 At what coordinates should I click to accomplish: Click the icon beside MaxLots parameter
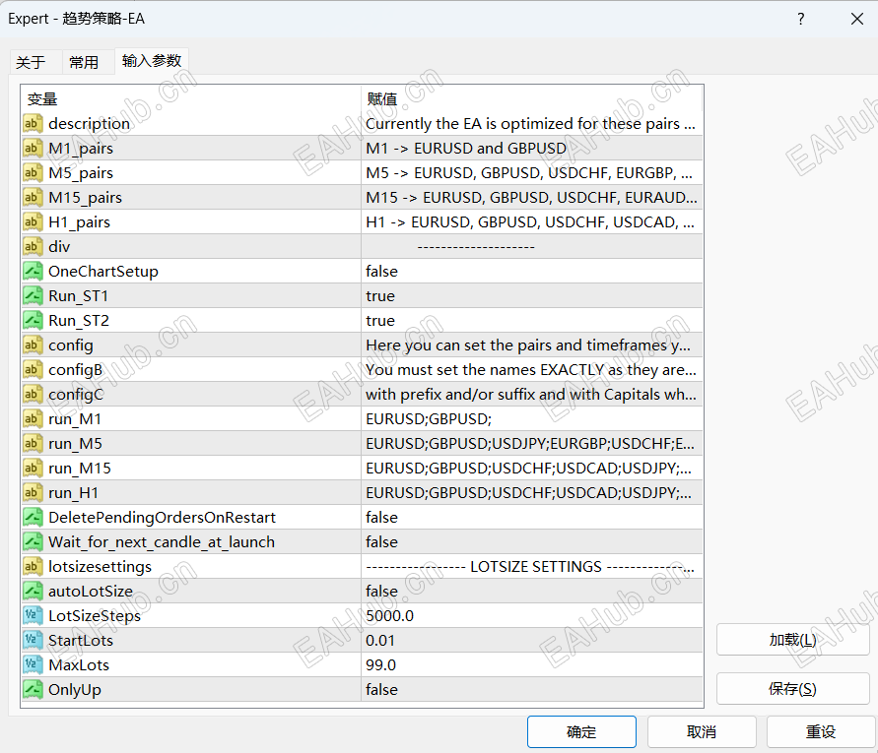click(33, 665)
